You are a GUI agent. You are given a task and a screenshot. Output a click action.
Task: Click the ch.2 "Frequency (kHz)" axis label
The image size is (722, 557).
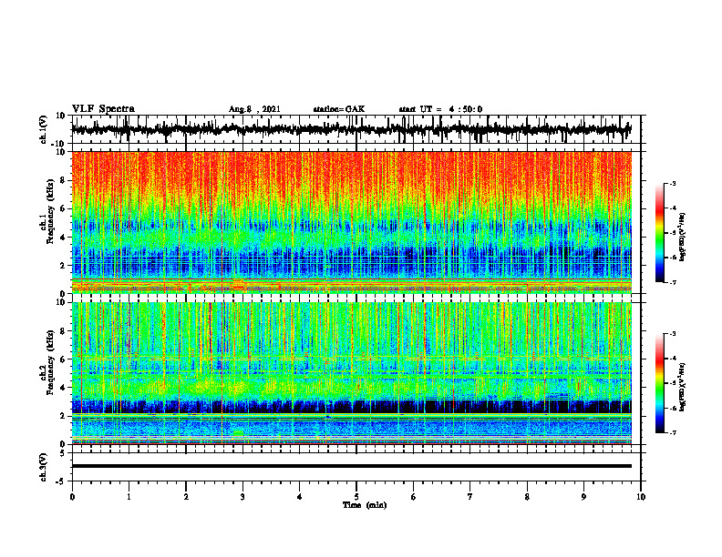(51, 361)
